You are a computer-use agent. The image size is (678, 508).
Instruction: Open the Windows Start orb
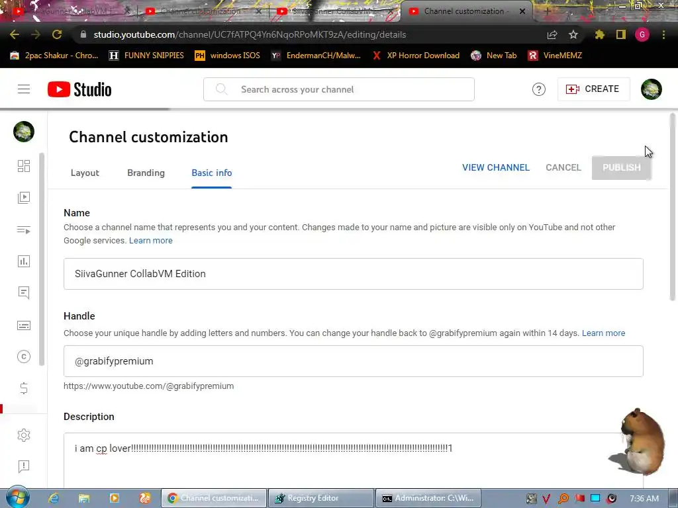[x=17, y=497]
